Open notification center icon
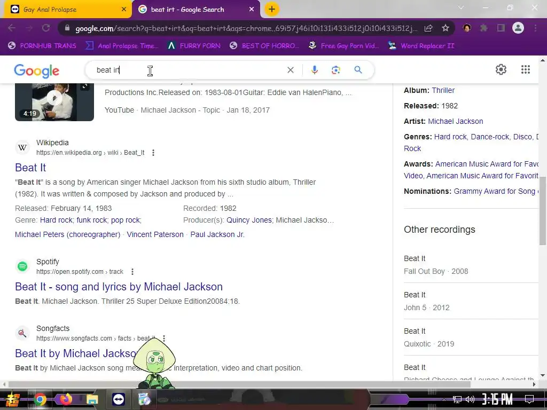Image resolution: width=547 pixels, height=410 pixels. (529, 399)
